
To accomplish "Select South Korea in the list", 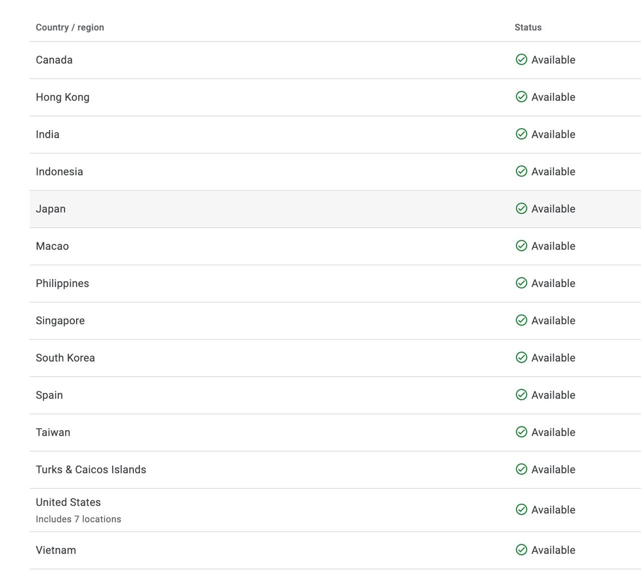I will point(65,358).
